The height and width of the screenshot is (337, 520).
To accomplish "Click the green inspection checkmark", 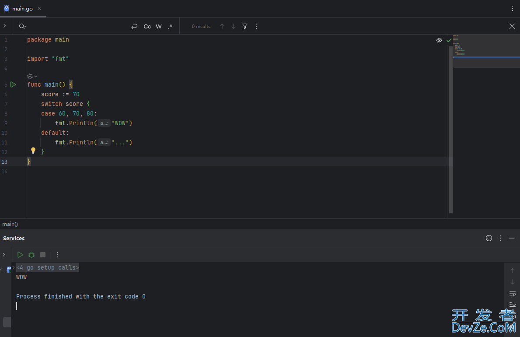I will 449,40.
